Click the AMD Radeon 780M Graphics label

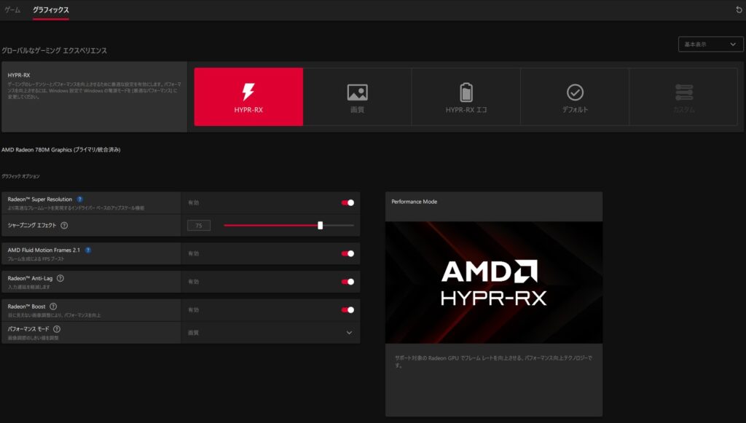[x=61, y=150]
